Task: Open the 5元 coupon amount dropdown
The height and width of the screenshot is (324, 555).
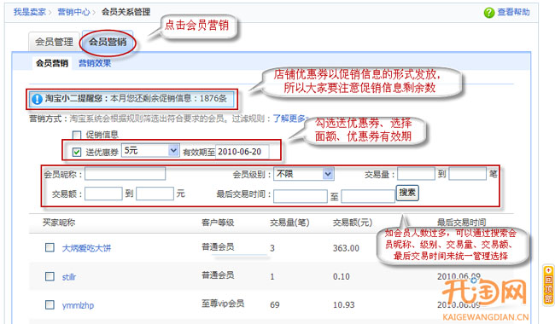Action: click(x=150, y=151)
